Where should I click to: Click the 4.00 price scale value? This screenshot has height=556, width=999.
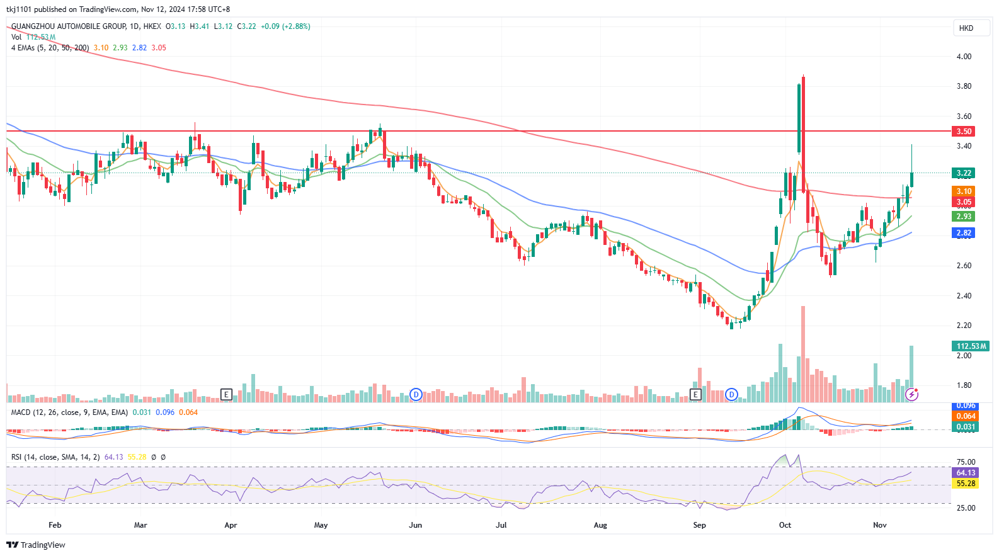964,57
